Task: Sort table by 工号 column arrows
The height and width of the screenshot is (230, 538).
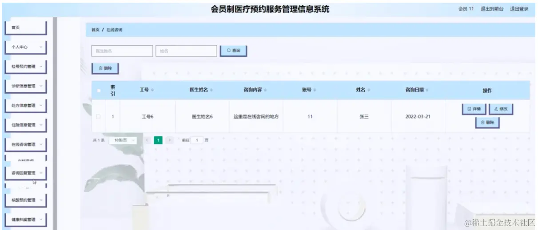Action: pyautogui.click(x=152, y=90)
